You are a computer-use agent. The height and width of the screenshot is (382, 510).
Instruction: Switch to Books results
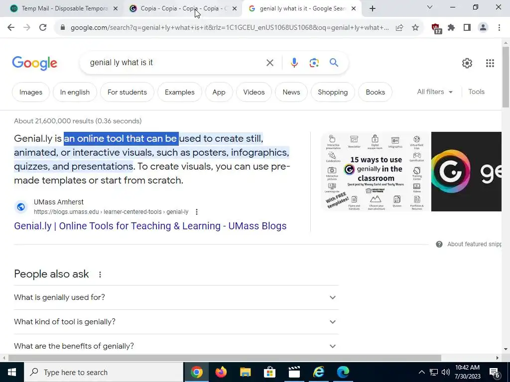pos(376,92)
